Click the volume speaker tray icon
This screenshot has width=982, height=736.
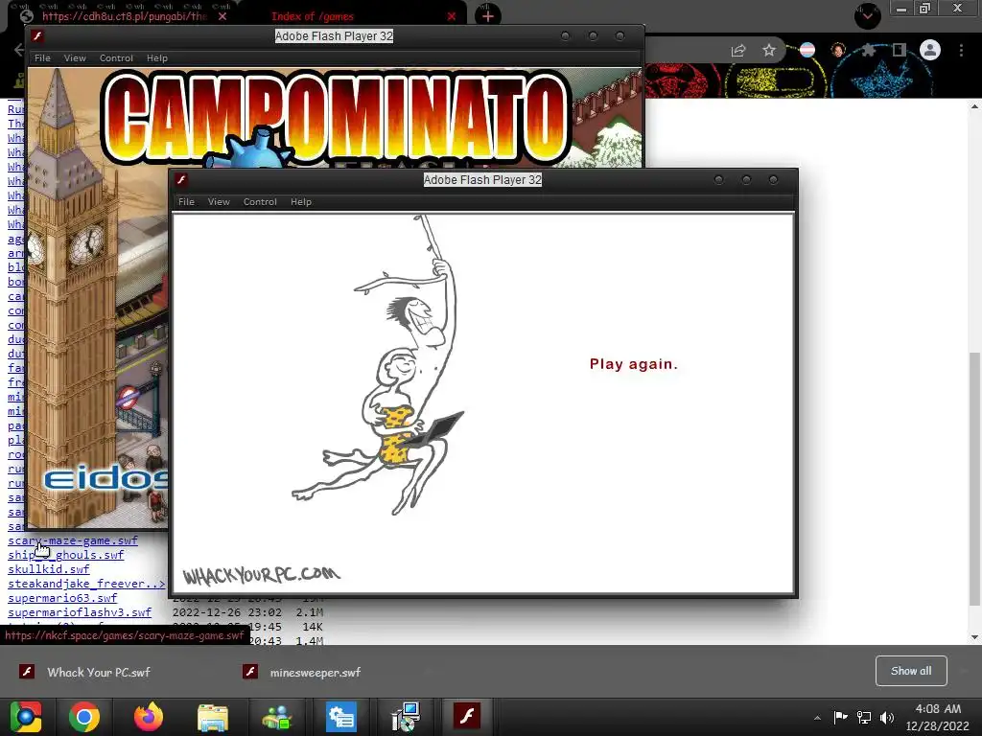tap(887, 717)
